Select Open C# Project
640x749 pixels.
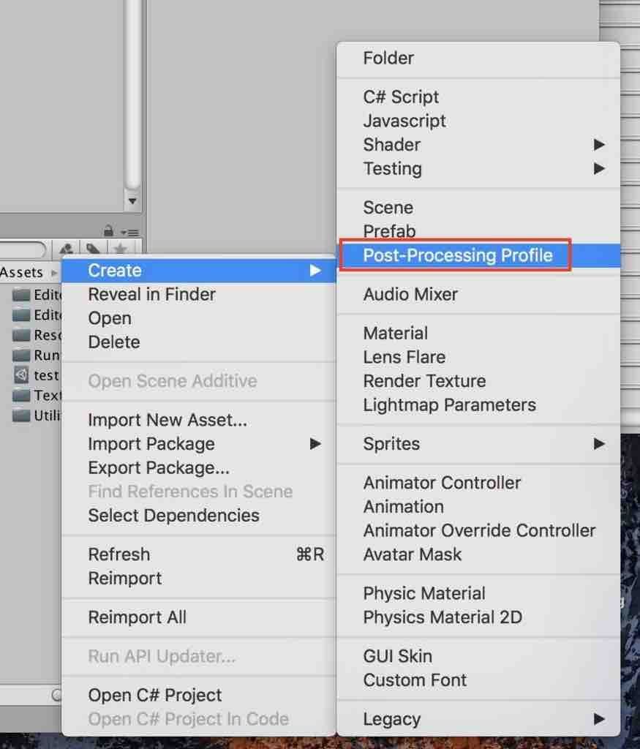[x=199, y=696]
